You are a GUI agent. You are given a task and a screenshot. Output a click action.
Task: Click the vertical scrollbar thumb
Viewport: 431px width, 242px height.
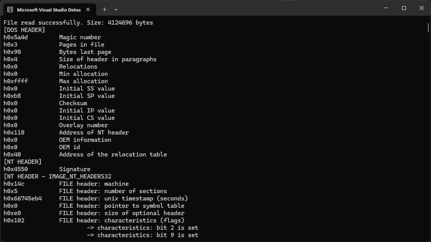tap(428, 28)
